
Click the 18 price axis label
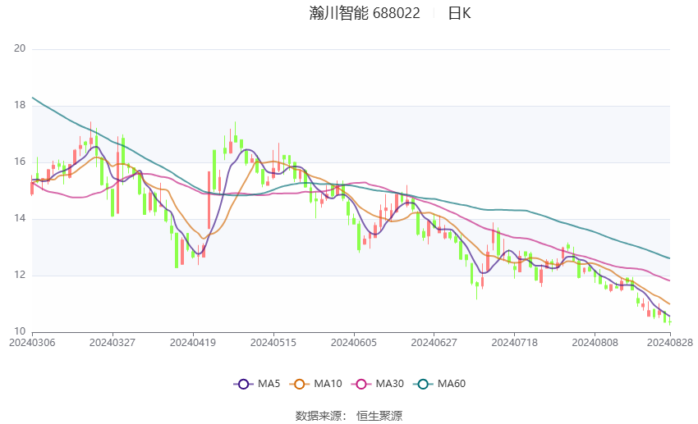coord(20,105)
